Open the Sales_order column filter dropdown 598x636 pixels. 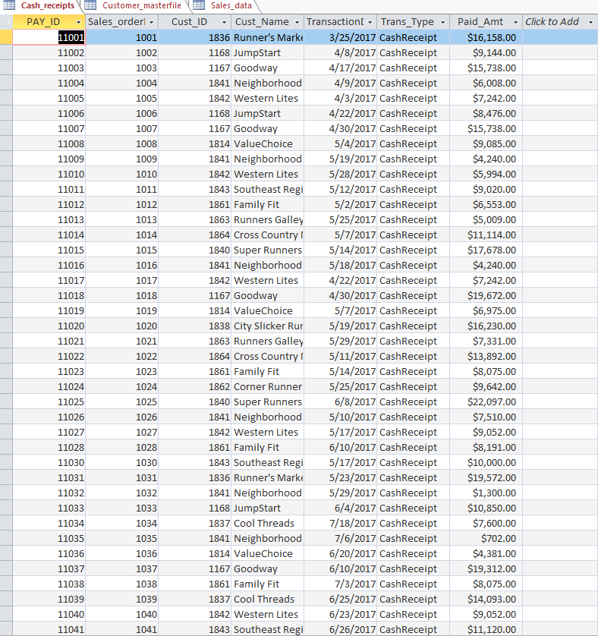pos(151,22)
